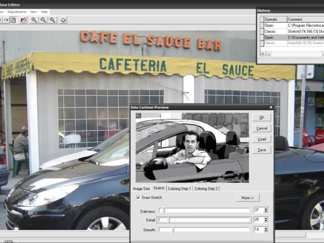Go to the Coloring Step 2 tab

click(206, 189)
